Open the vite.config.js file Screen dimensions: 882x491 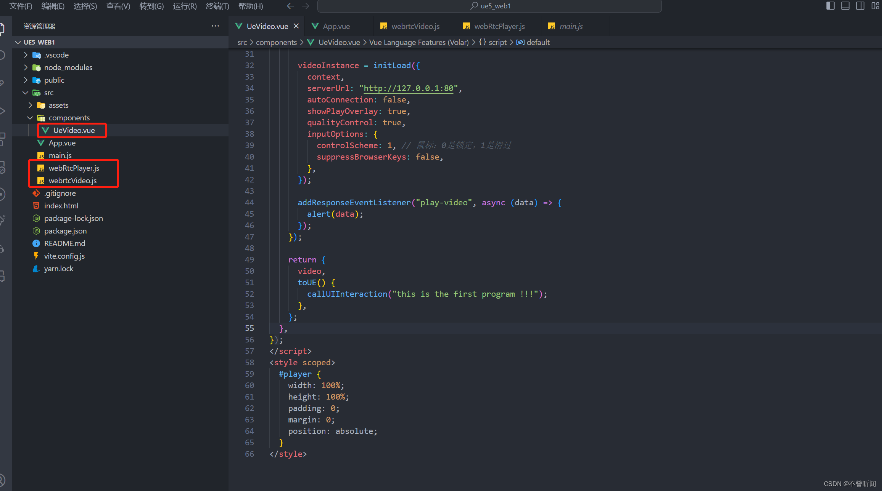(64, 256)
